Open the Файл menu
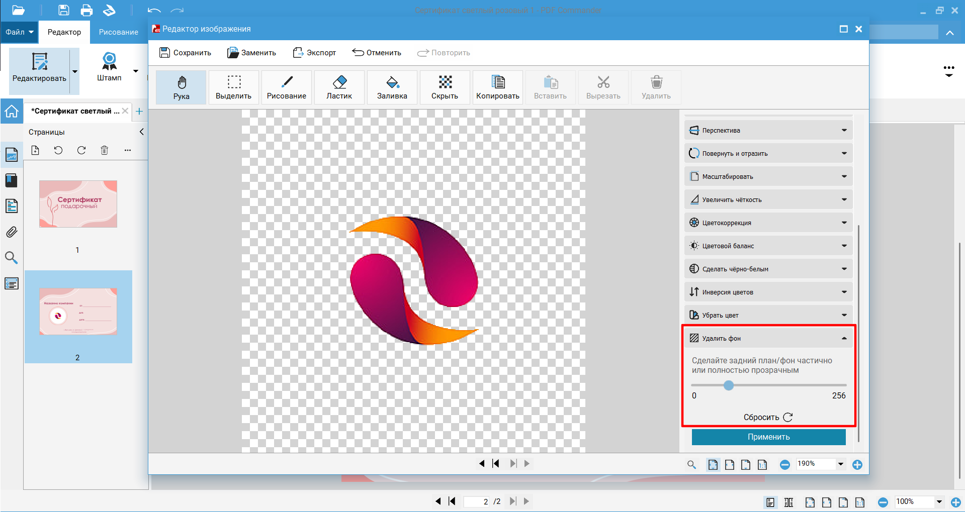Screen dimensions: 965x512 tap(19, 32)
